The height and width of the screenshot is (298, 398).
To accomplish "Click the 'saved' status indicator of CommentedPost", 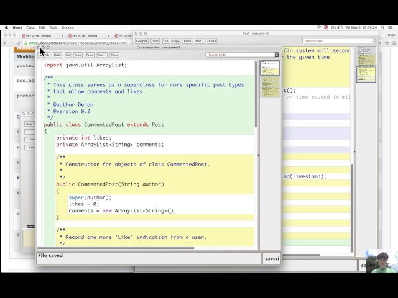I will click(272, 258).
